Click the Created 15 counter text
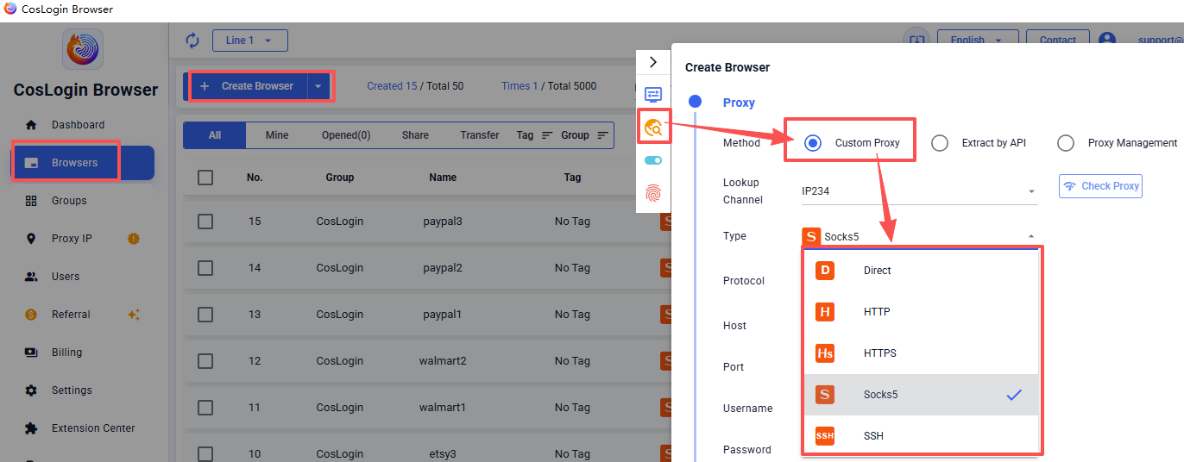 (x=392, y=86)
